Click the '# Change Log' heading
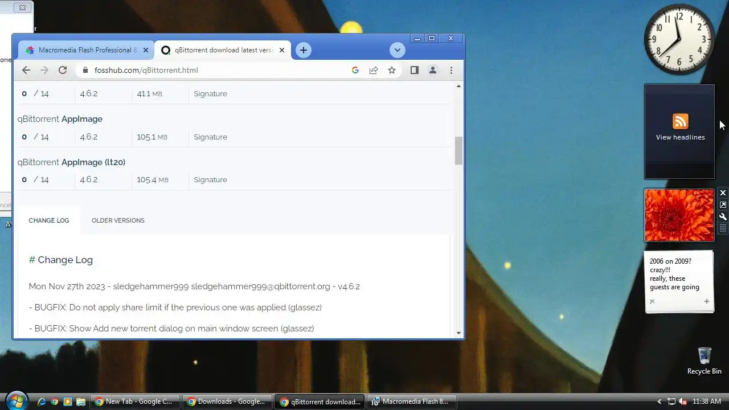This screenshot has height=410, width=729. 61,260
